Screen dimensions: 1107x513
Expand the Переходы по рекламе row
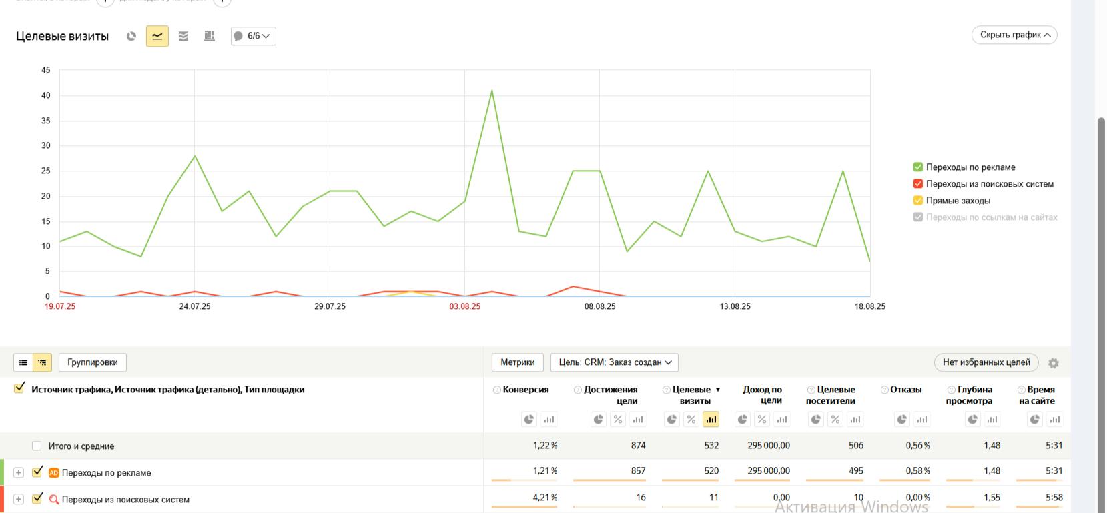click(x=19, y=472)
